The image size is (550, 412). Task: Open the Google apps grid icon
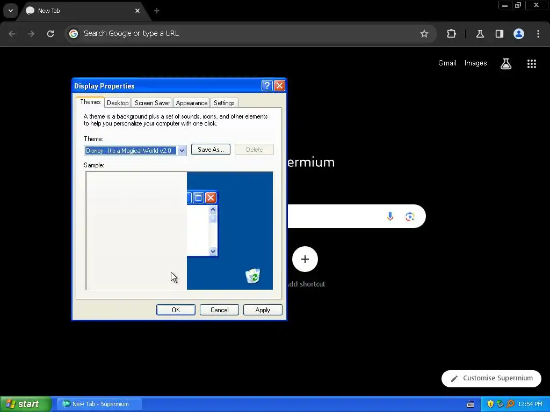pyautogui.click(x=531, y=63)
